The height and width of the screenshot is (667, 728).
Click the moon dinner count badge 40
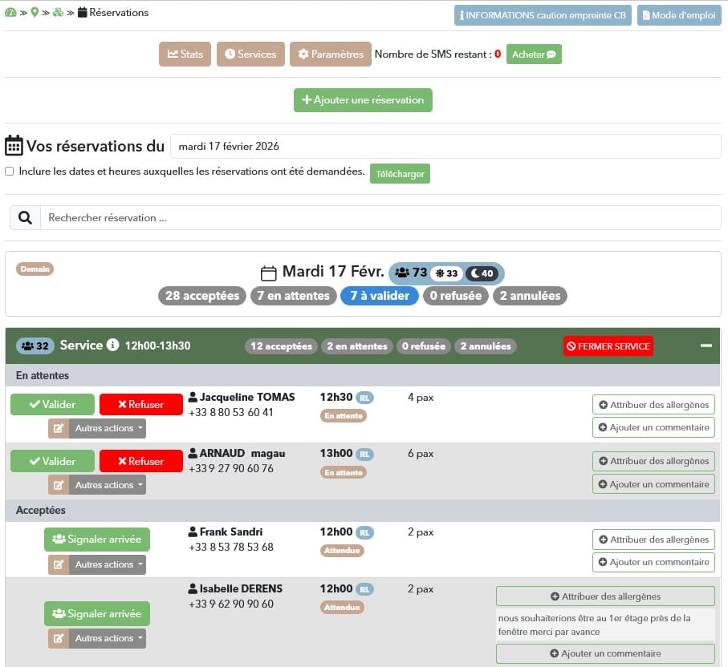[482, 273]
